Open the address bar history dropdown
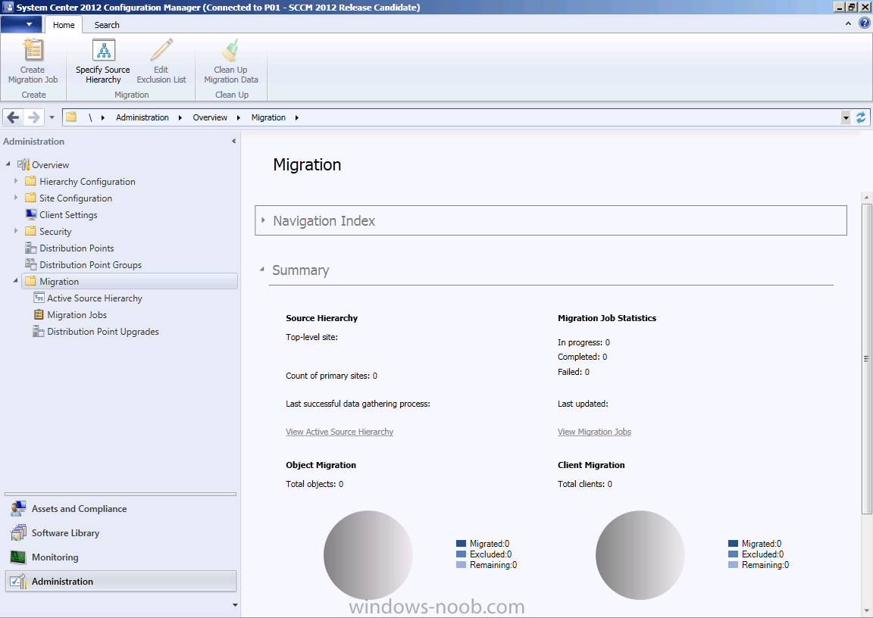Viewport: 873px width, 618px height. click(846, 117)
